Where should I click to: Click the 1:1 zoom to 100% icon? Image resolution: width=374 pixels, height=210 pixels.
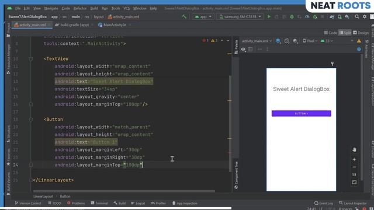[x=354, y=174]
